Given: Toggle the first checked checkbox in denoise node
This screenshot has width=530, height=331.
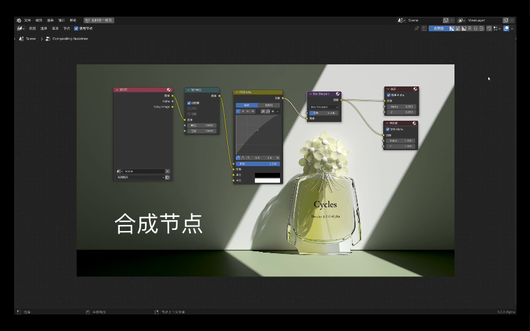Looking at the screenshot, I should [x=189, y=103].
